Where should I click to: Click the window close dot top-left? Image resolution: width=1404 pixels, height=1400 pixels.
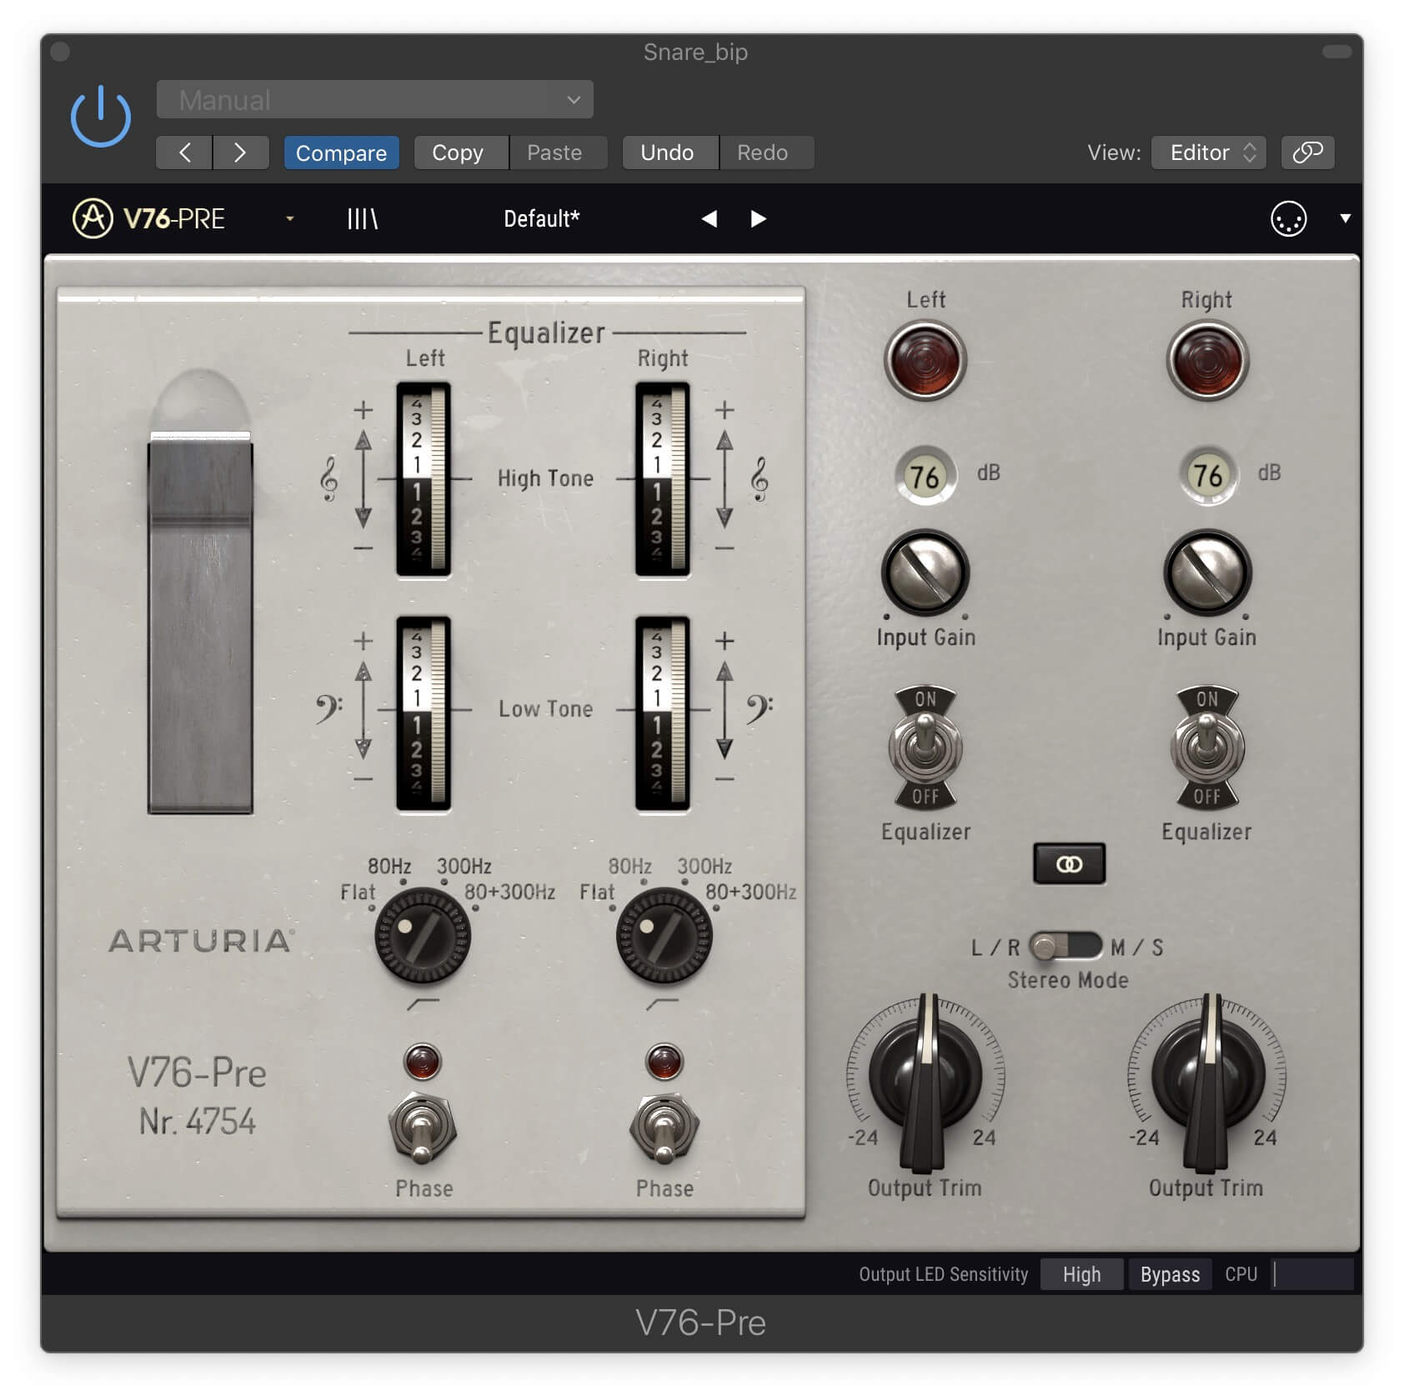[x=60, y=52]
